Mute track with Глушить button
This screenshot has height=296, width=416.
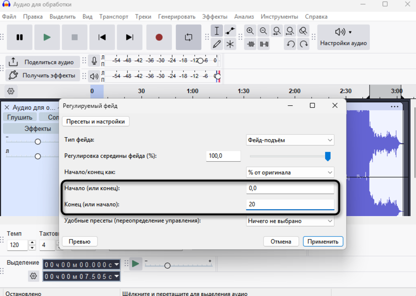tap(19, 117)
